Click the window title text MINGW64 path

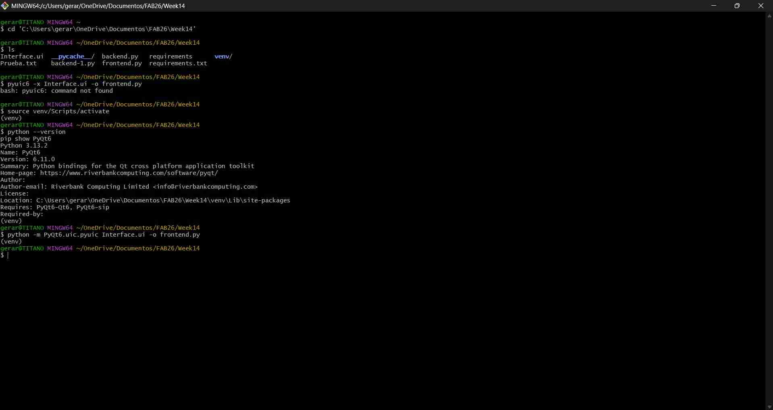pos(98,6)
